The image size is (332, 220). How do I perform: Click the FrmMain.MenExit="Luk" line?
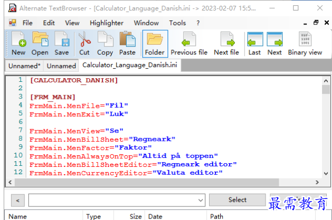point(79,114)
